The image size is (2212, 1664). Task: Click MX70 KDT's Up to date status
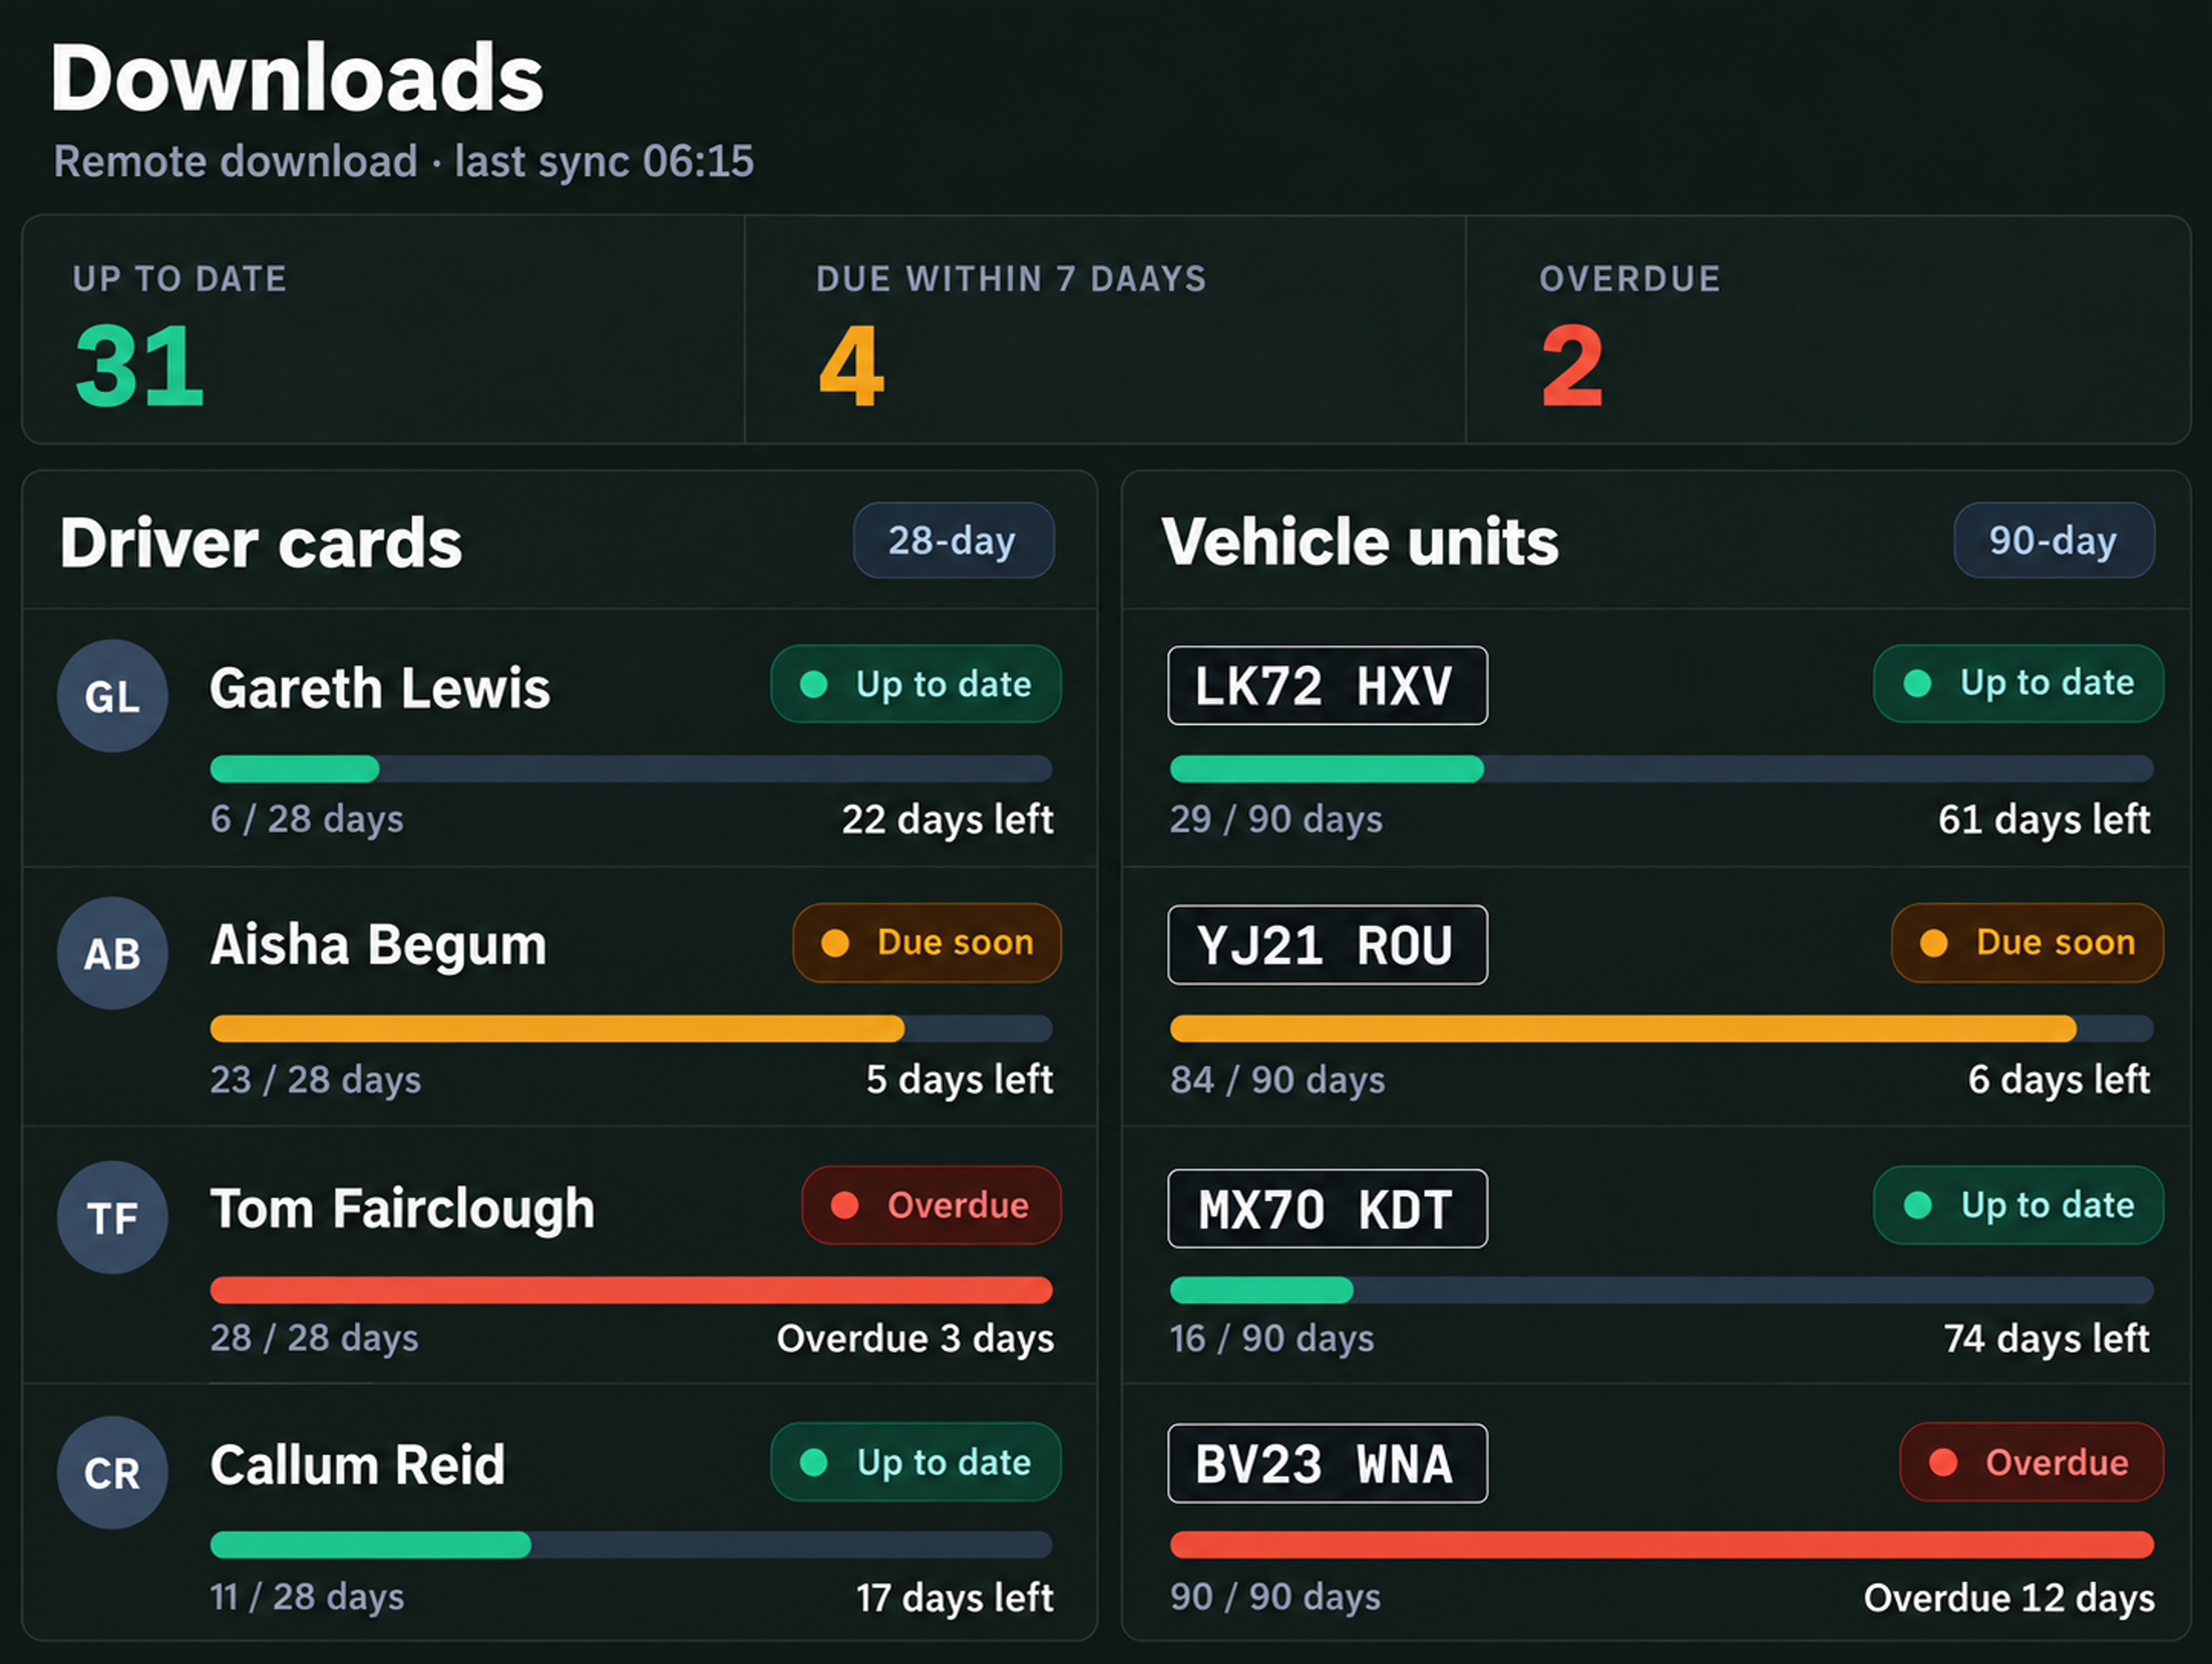pyautogui.click(x=2018, y=1205)
